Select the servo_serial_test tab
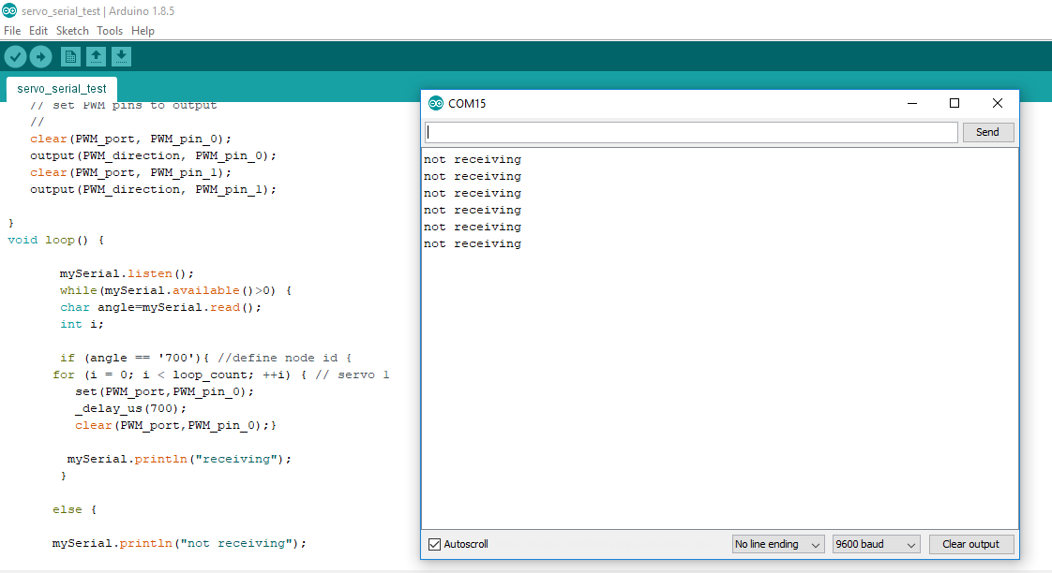 pyautogui.click(x=62, y=88)
